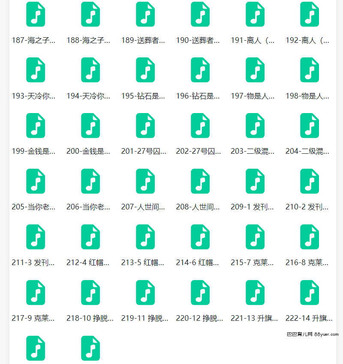Select the 209-1 发刊 audio icon

[x=255, y=181]
